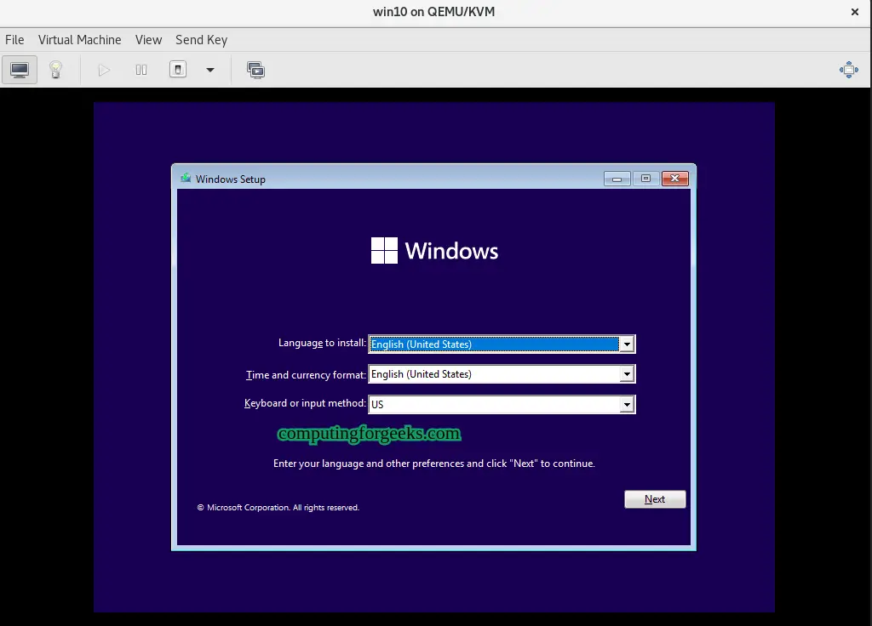
Task: Open virtual machine hardware details via lightbulb icon
Action: (x=56, y=70)
